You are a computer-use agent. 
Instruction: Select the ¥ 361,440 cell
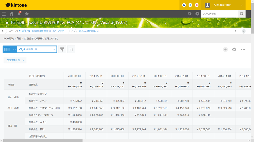pos(203,115)
